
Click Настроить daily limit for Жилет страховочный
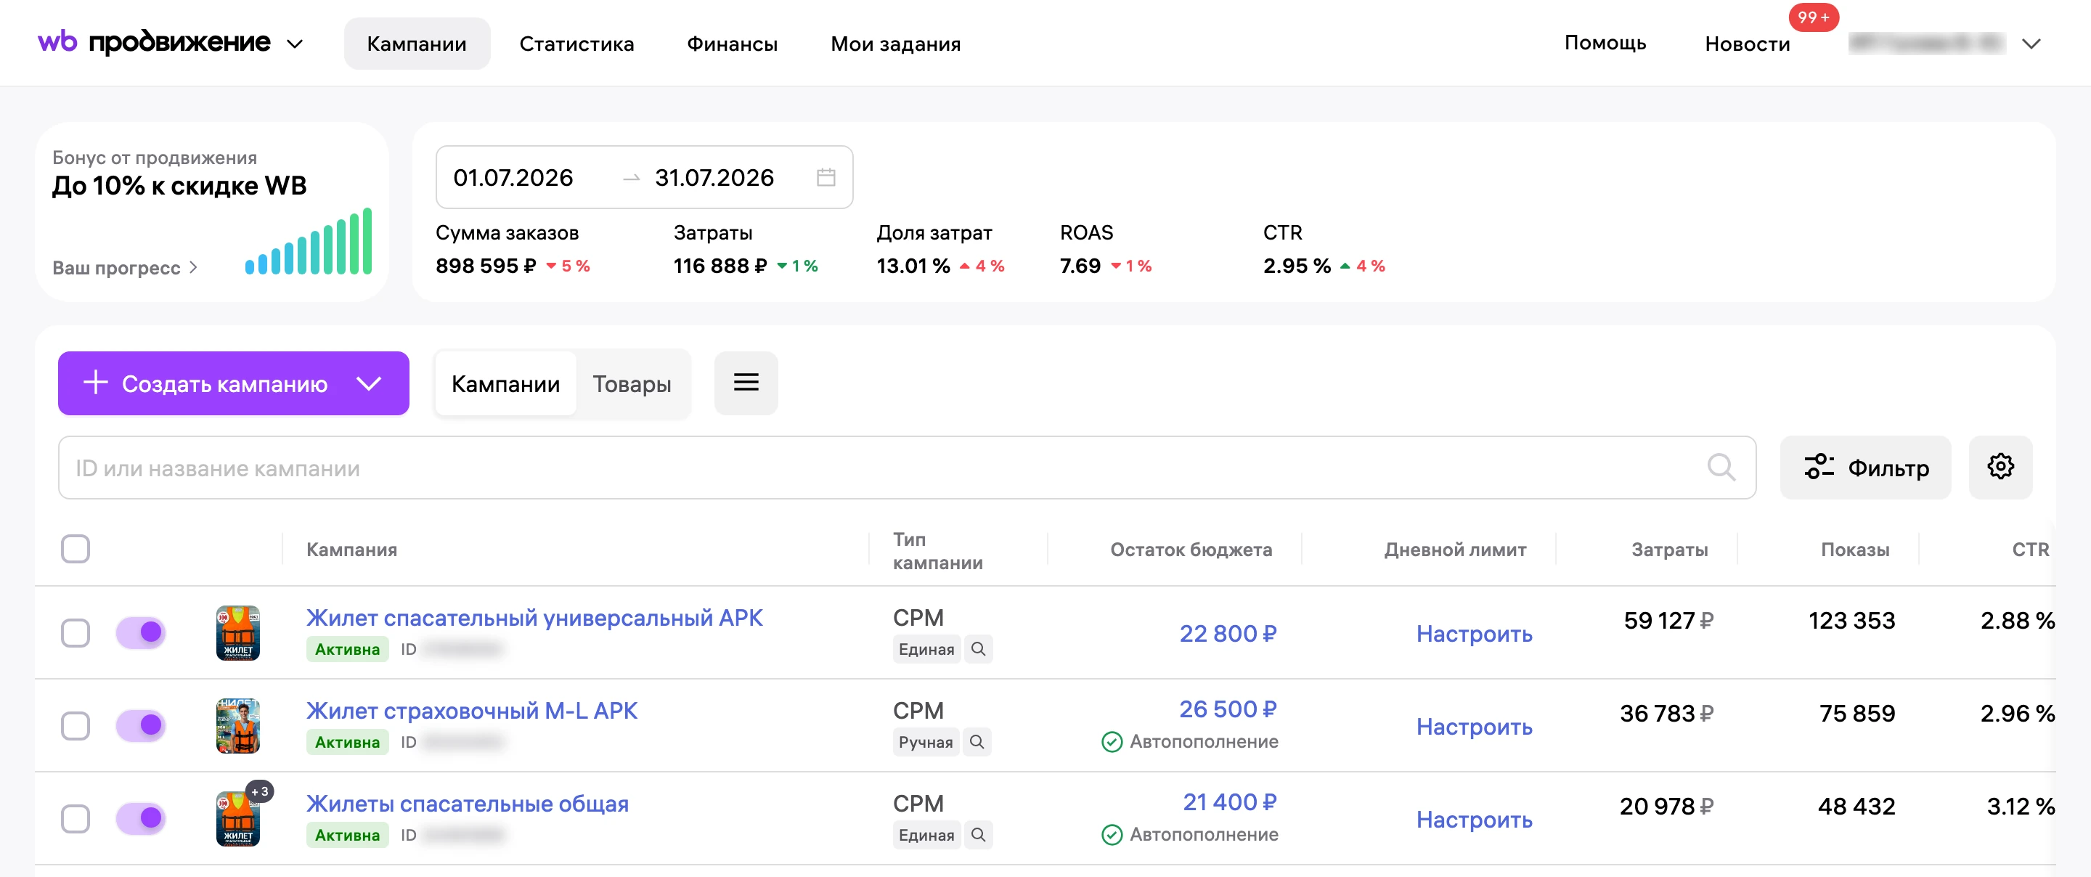(x=1474, y=726)
